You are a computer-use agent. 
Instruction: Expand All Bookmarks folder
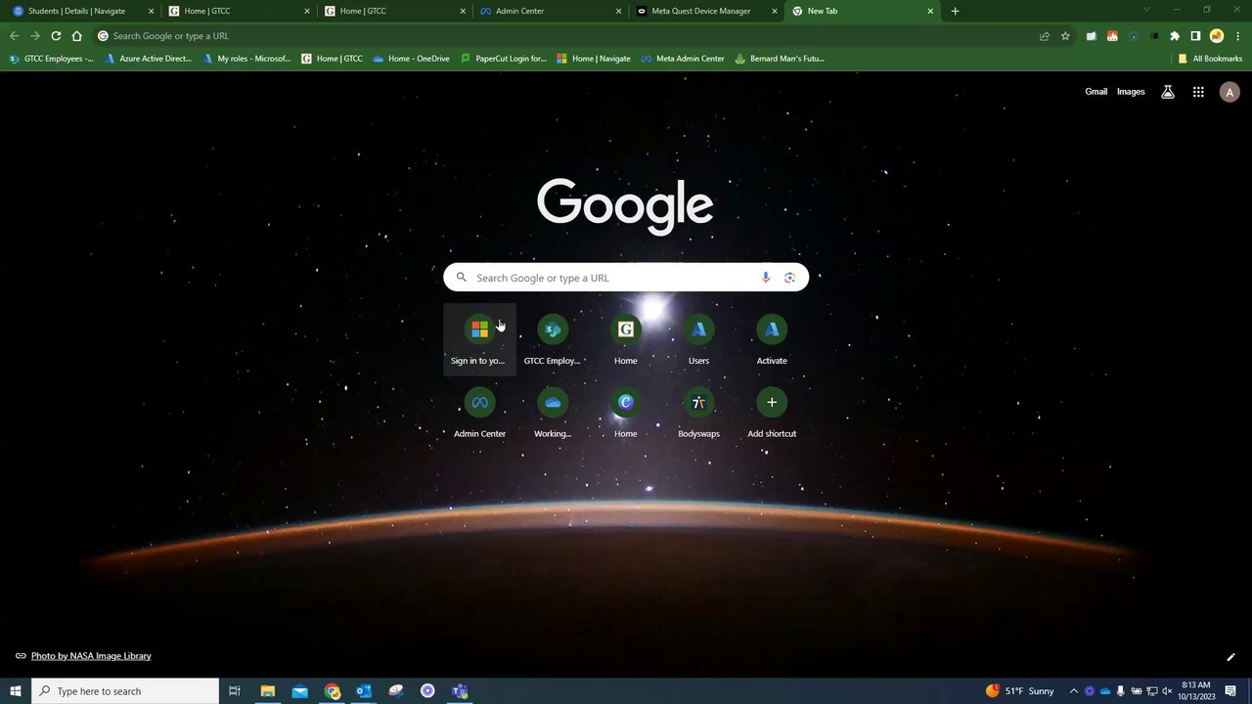point(1210,59)
